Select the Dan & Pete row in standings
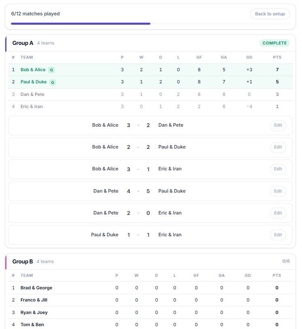302x329 pixels. (x=32, y=94)
